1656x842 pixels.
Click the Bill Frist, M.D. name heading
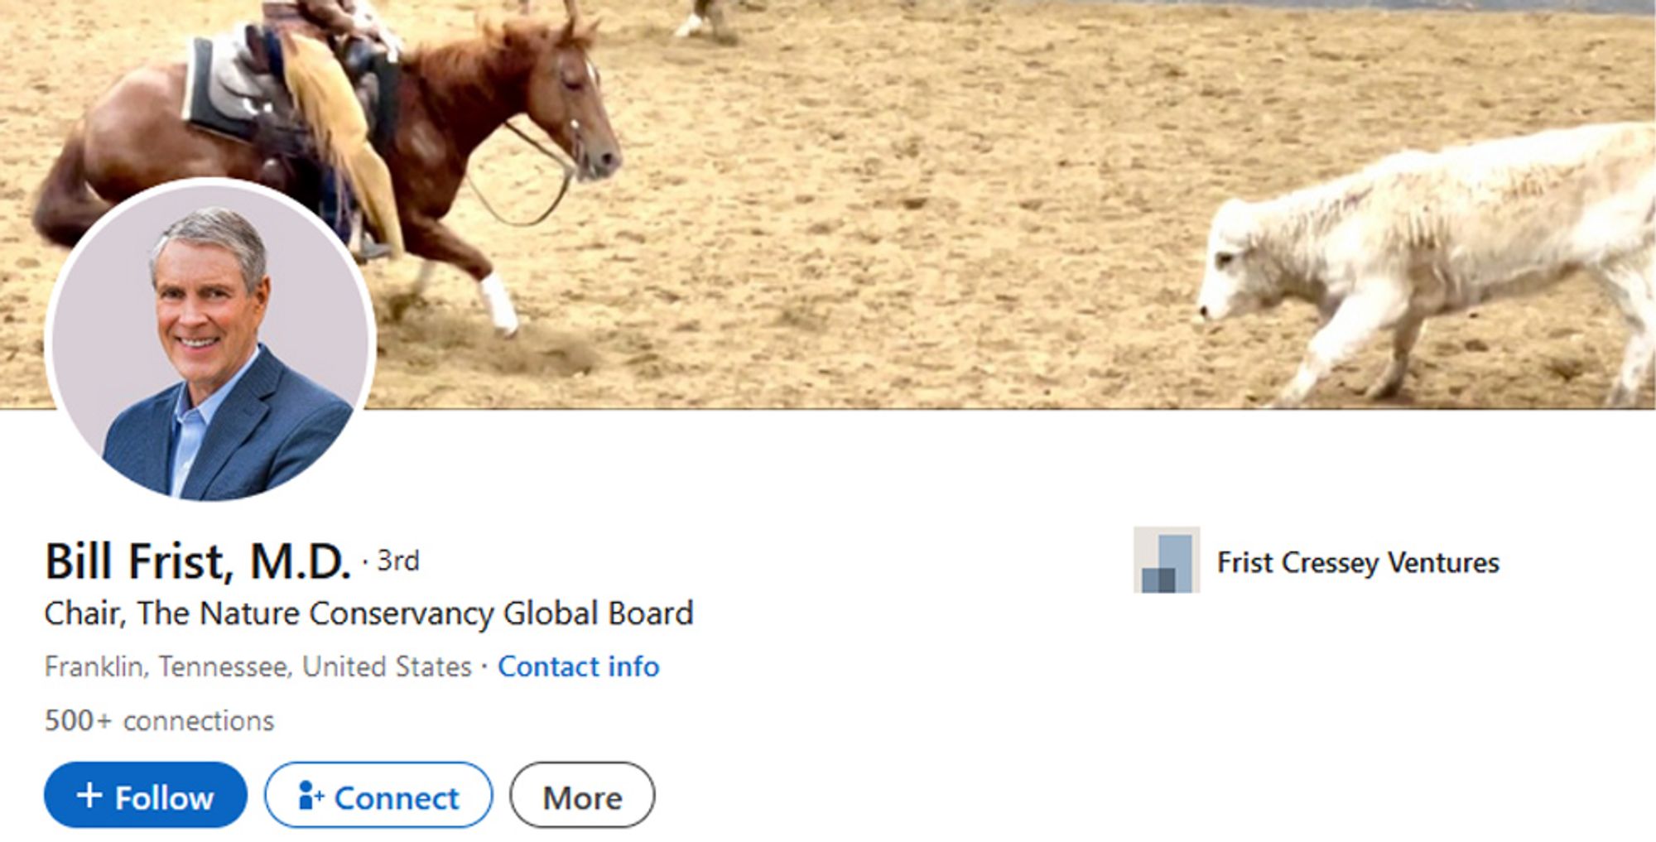(198, 561)
